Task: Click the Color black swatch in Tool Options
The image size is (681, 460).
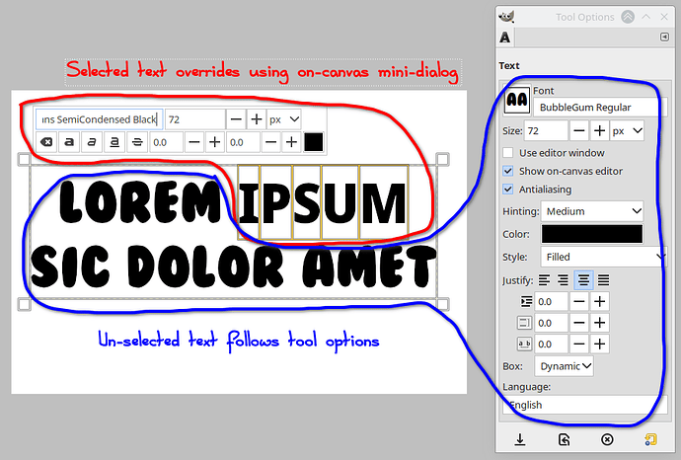Action: [592, 234]
